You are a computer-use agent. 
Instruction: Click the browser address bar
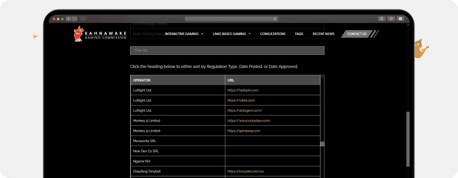[231, 19]
